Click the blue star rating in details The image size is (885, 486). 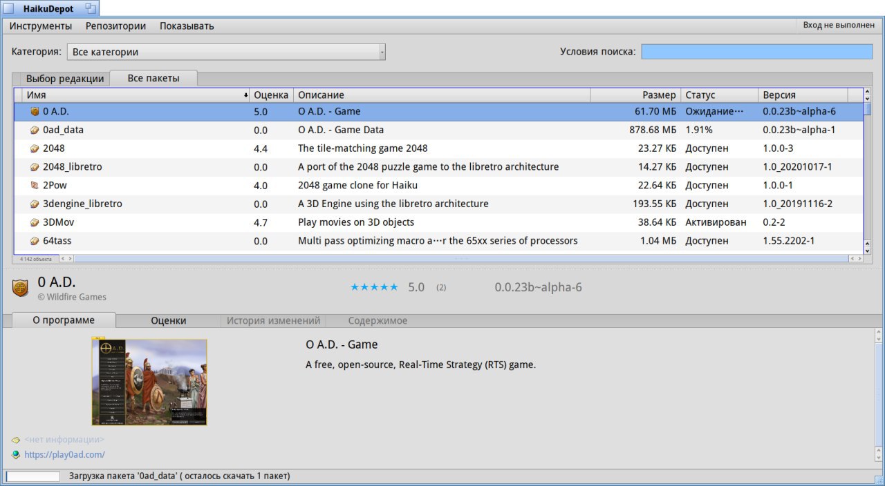[374, 287]
